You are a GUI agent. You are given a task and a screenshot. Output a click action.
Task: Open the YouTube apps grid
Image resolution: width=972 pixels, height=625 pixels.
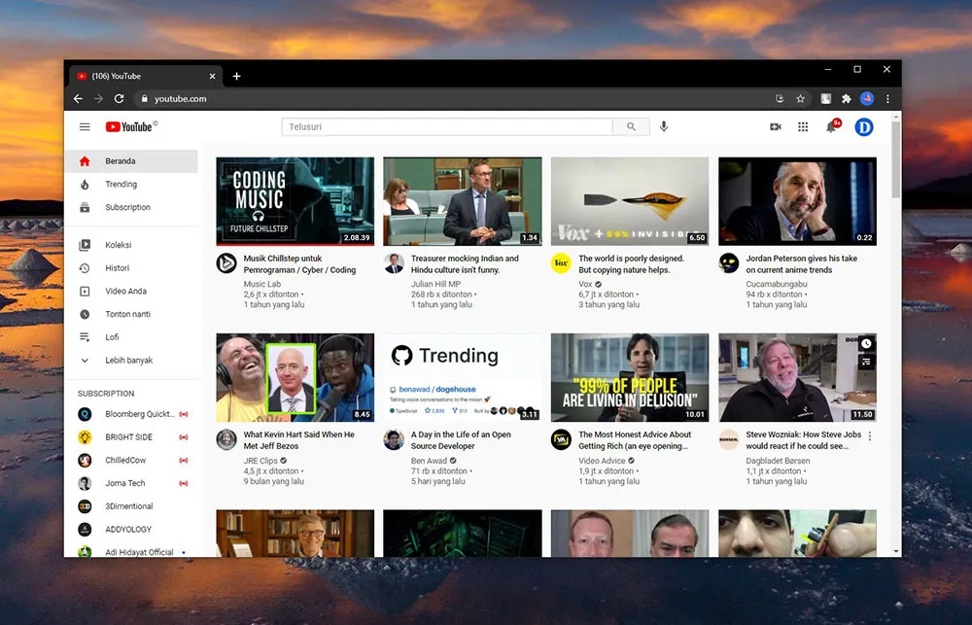[x=803, y=127]
